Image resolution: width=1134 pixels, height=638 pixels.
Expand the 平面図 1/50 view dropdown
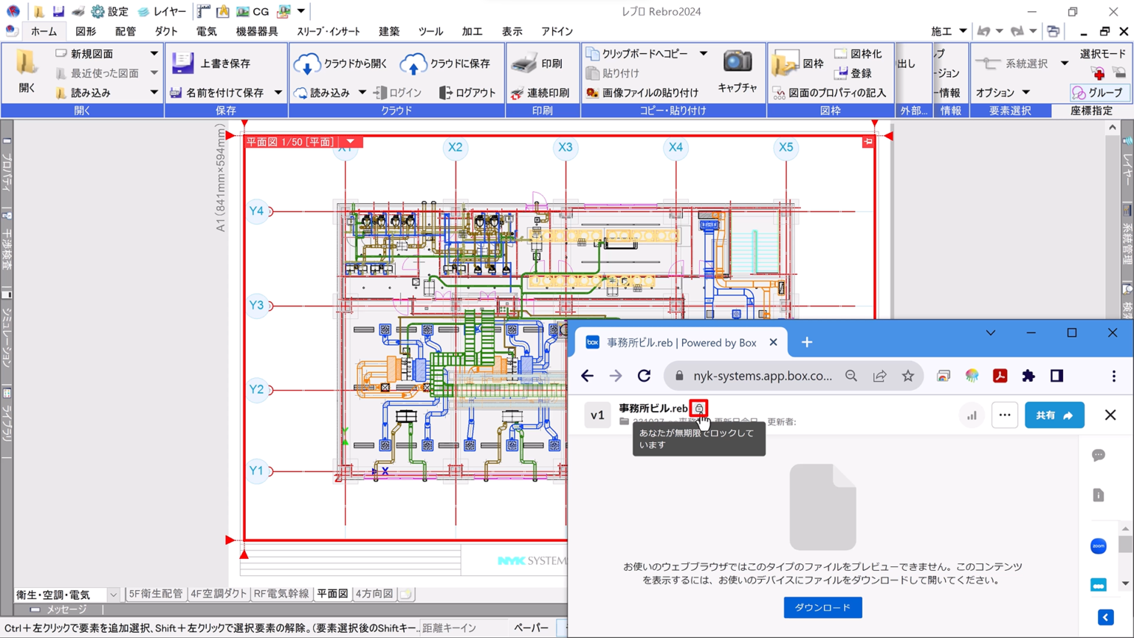click(x=351, y=141)
